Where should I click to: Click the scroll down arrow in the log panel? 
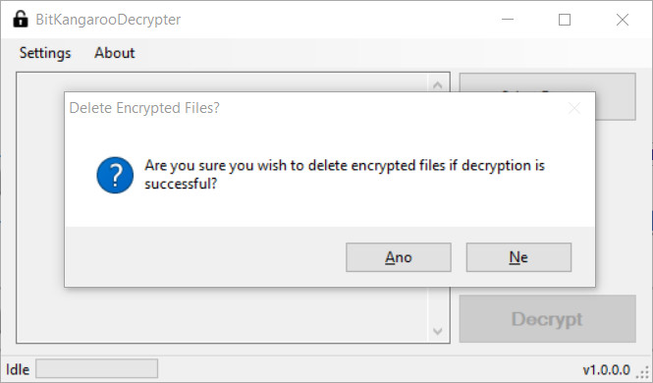437,331
